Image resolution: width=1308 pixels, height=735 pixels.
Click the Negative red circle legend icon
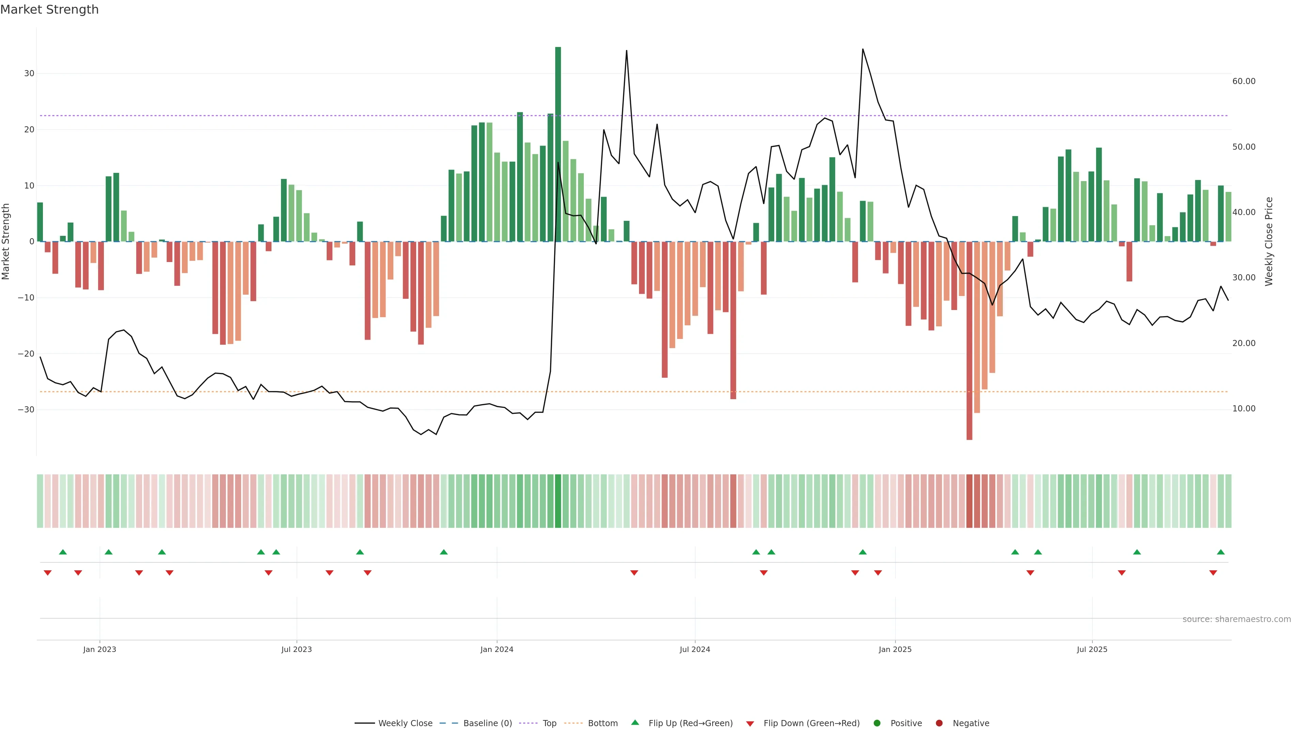coord(939,723)
